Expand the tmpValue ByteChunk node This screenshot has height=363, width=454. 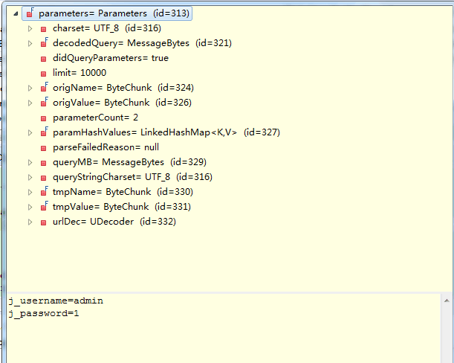30,207
